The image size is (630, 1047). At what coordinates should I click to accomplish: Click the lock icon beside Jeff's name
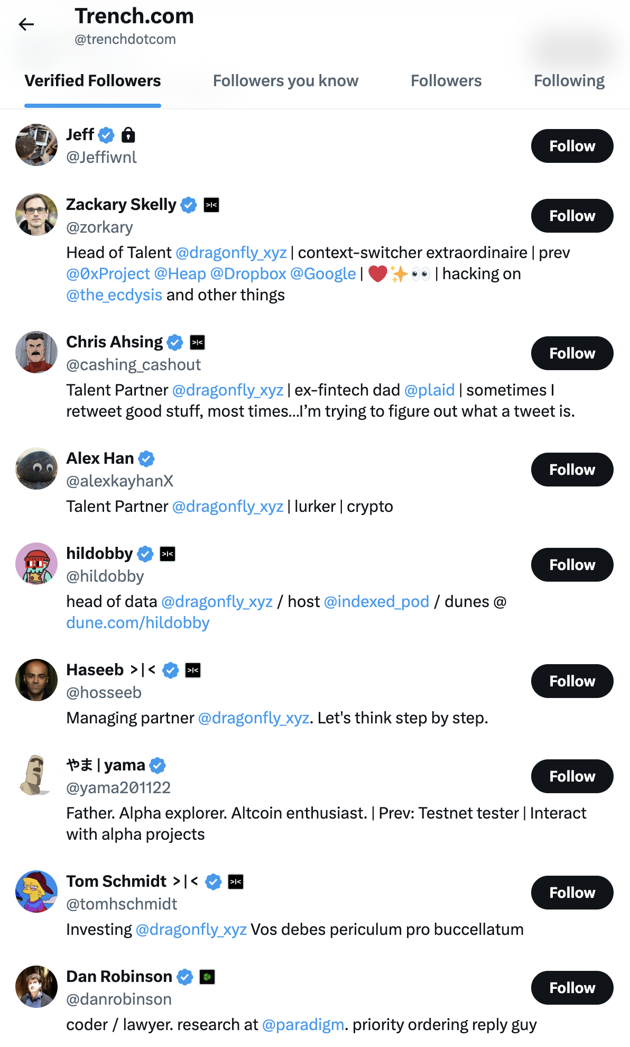(x=127, y=135)
